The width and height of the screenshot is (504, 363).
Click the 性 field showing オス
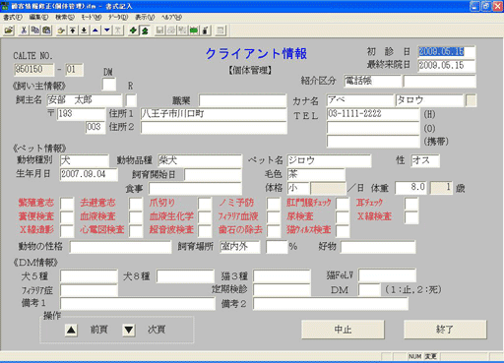tap(425, 160)
